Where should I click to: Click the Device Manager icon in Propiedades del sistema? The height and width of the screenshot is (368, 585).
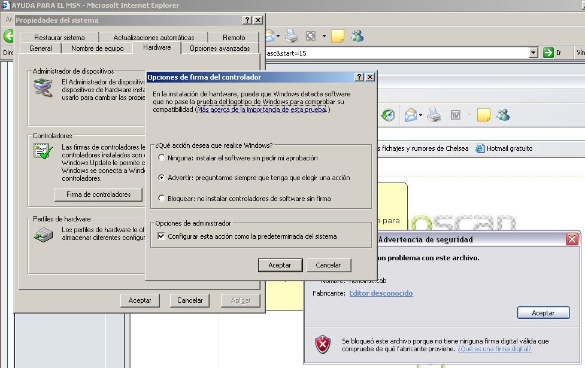43,87
